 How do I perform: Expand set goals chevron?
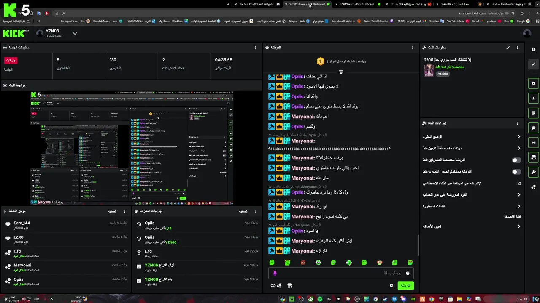(x=519, y=226)
